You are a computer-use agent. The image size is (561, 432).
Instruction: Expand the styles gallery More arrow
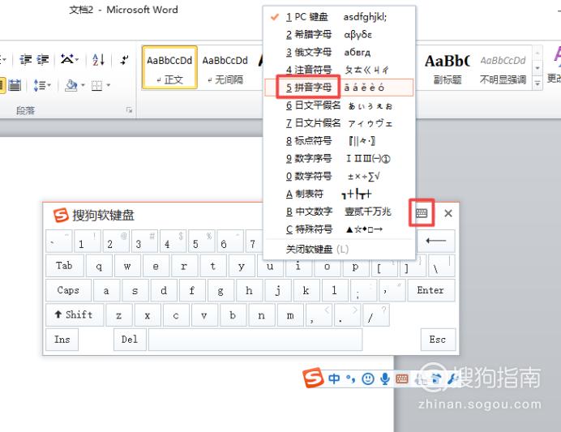coord(537,83)
